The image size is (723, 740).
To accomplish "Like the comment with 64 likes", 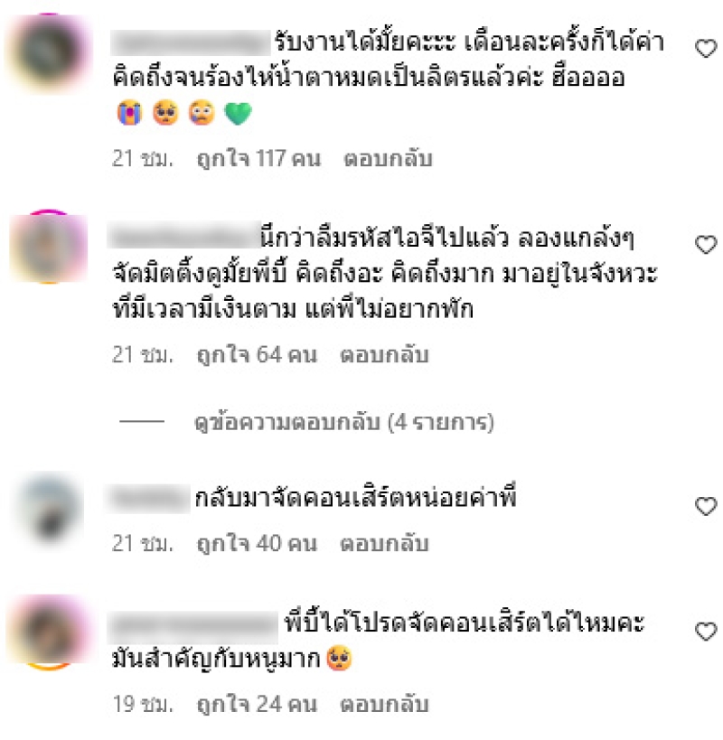I will 706,245.
